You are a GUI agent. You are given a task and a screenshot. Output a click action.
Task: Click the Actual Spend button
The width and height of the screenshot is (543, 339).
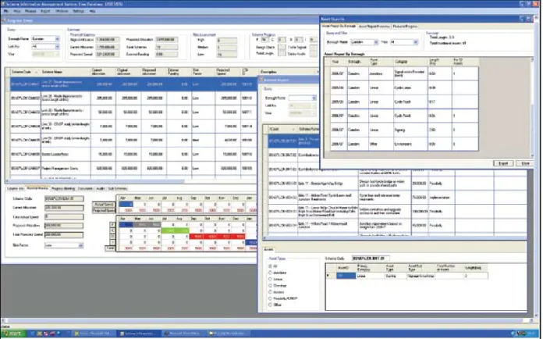[104, 205]
